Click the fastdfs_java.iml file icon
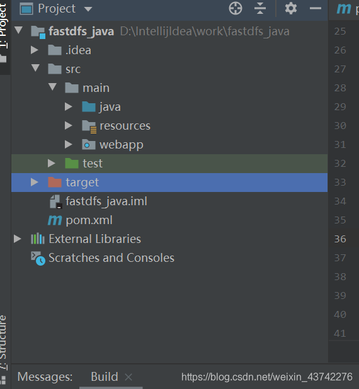 pos(56,201)
